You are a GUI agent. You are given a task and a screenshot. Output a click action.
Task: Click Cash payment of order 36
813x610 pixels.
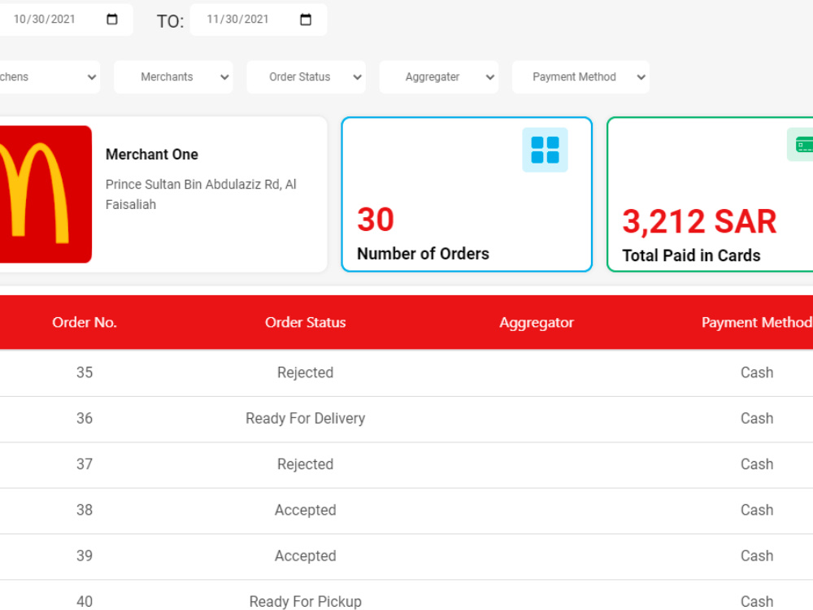pos(757,418)
